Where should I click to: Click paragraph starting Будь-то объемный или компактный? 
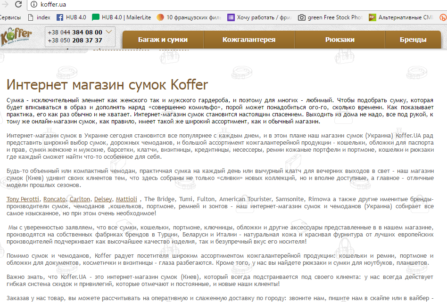point(220,178)
